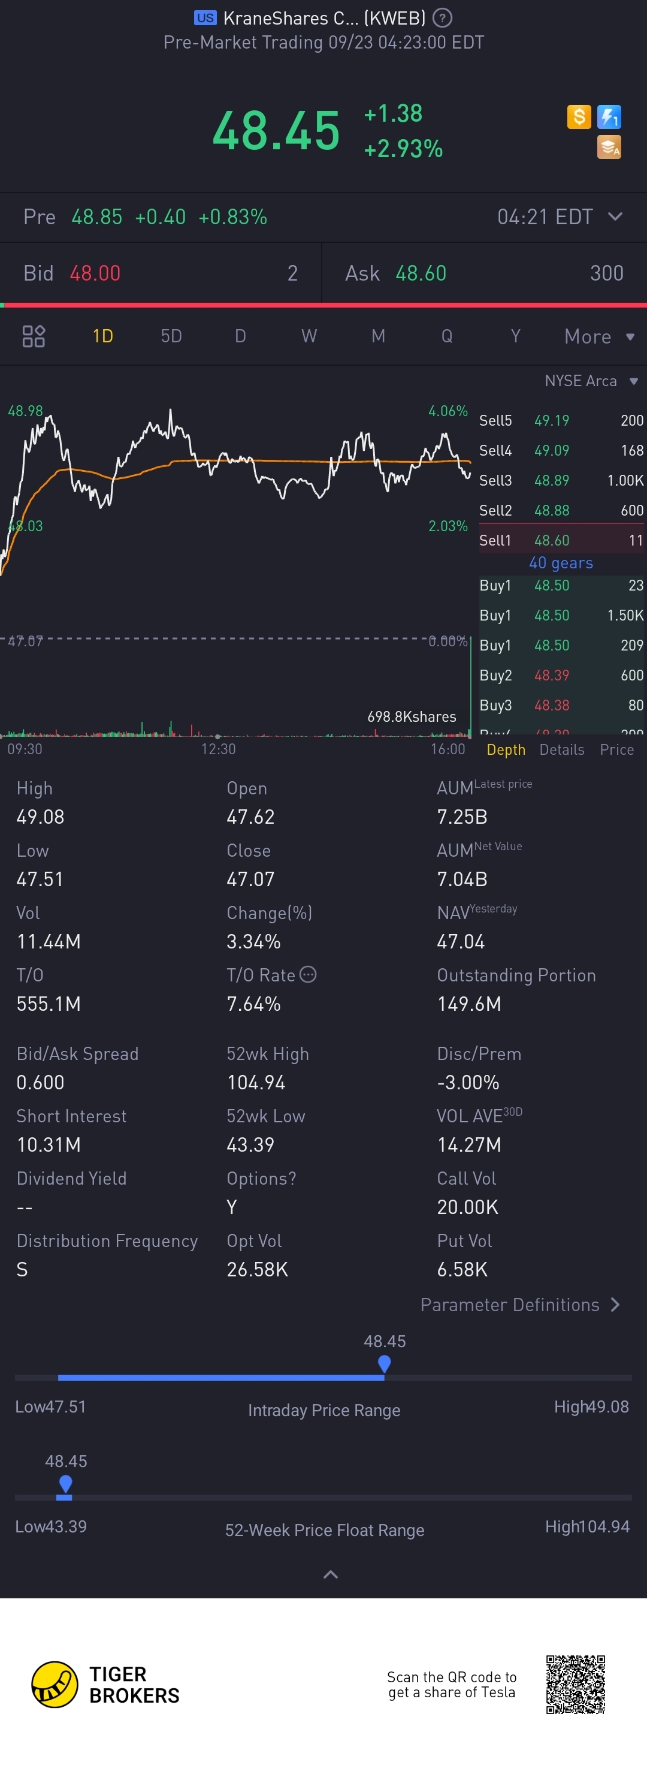Tap the Disc/Prem value -3.00%

coord(468,1082)
